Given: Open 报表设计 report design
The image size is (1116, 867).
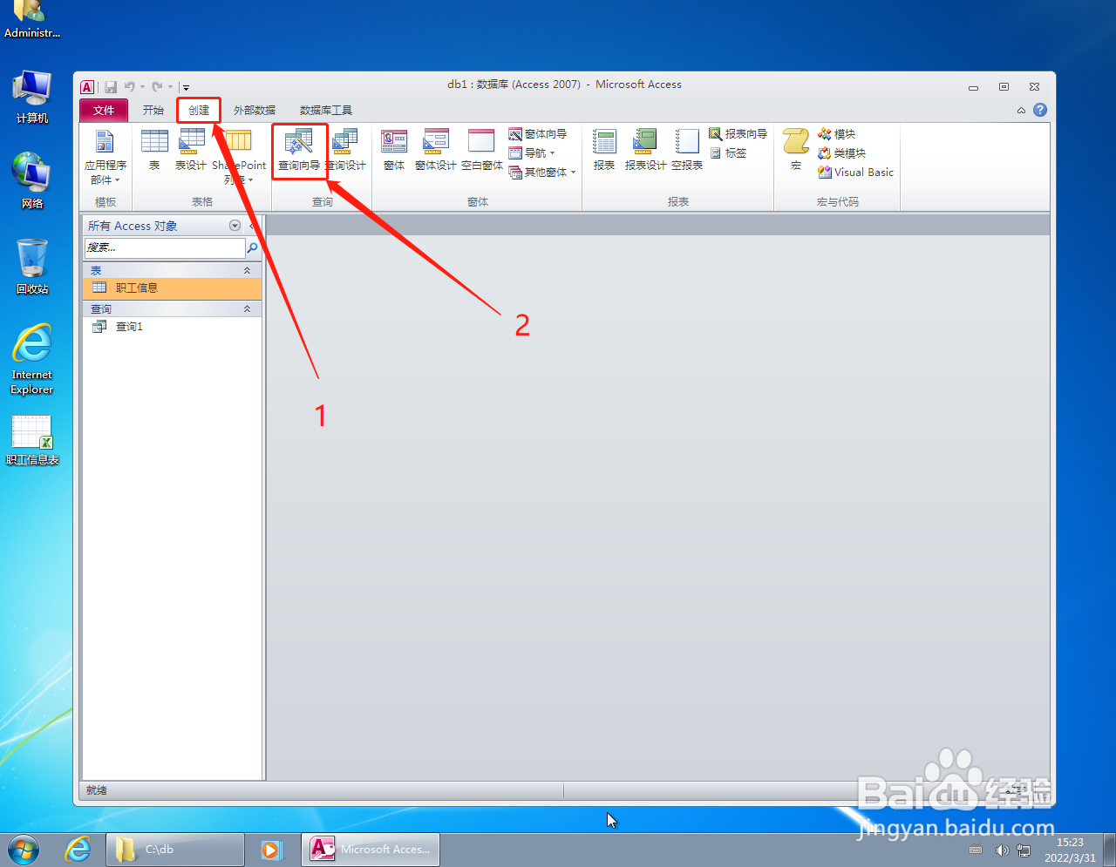Looking at the screenshot, I should [x=645, y=150].
